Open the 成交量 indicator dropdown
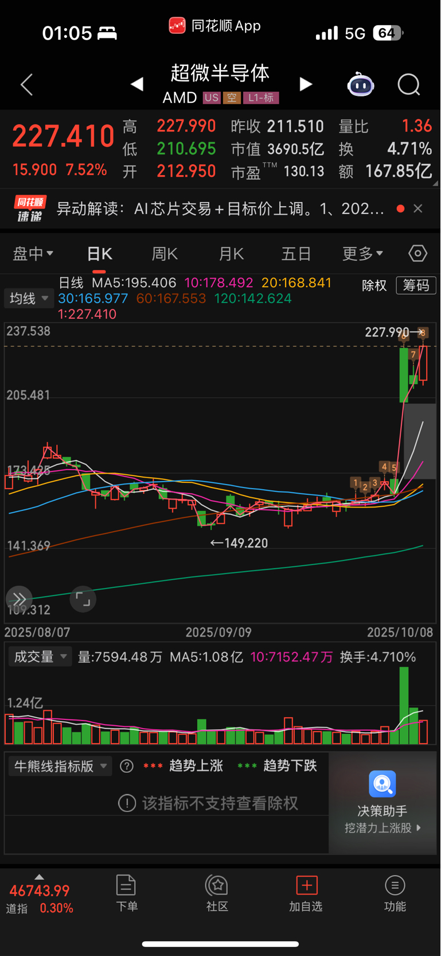The width and height of the screenshot is (441, 956). pos(40,657)
